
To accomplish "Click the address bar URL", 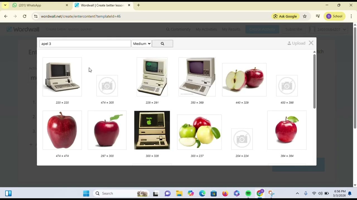I will (x=81, y=16).
